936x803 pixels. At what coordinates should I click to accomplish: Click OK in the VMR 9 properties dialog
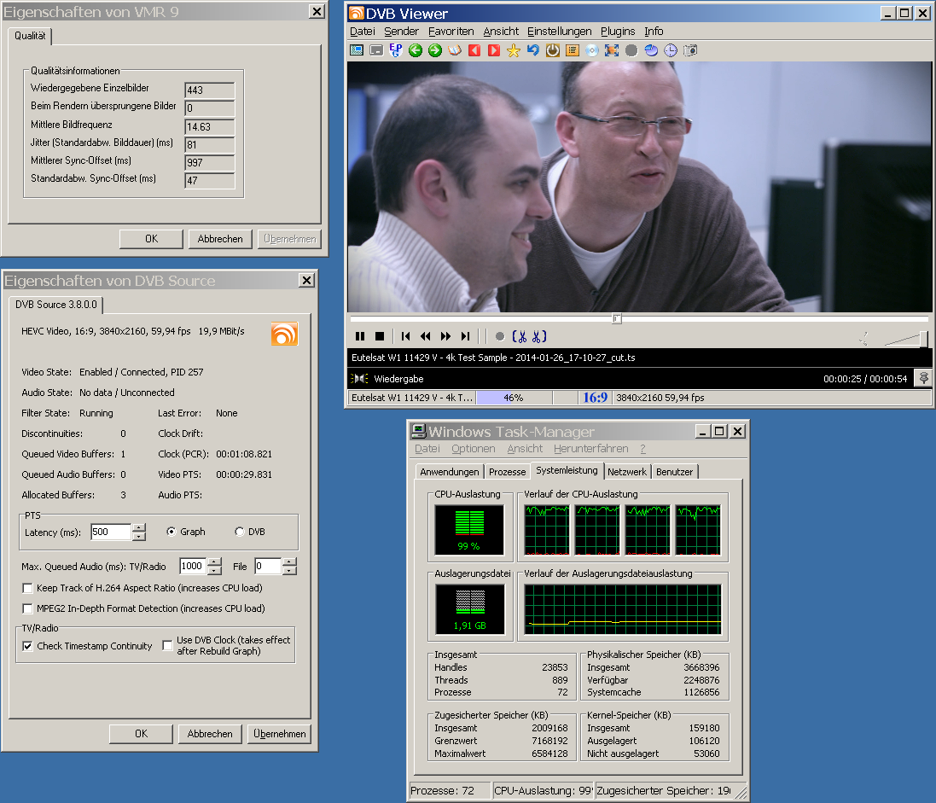click(x=151, y=239)
